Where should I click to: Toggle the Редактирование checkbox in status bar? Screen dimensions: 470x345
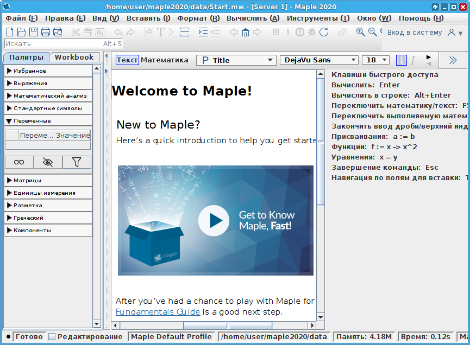(52, 337)
